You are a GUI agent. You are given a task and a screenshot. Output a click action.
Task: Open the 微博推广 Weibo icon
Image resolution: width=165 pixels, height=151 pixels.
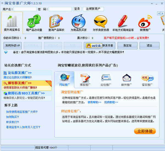tap(145, 21)
